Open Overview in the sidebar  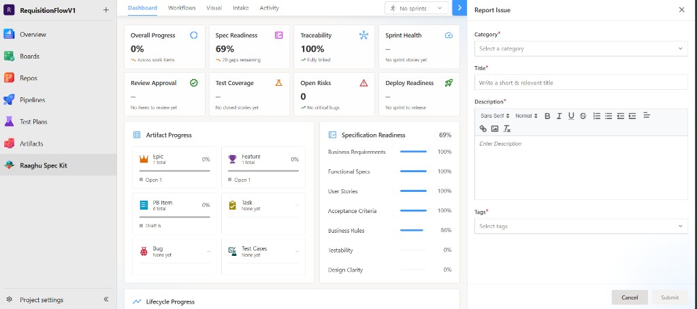[59, 34]
